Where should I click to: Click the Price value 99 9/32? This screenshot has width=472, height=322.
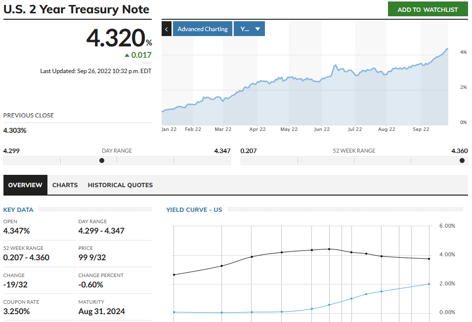(92, 258)
